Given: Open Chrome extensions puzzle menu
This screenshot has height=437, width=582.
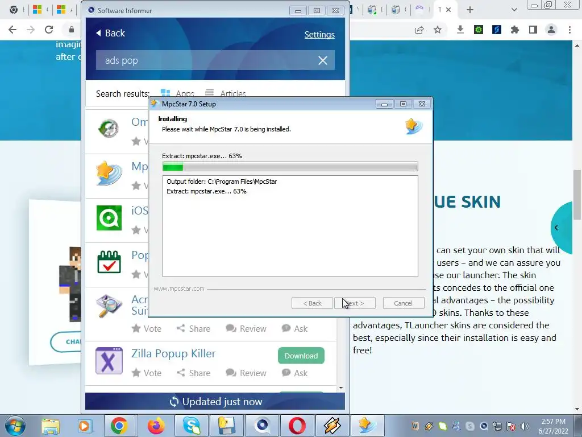Looking at the screenshot, I should click(515, 30).
